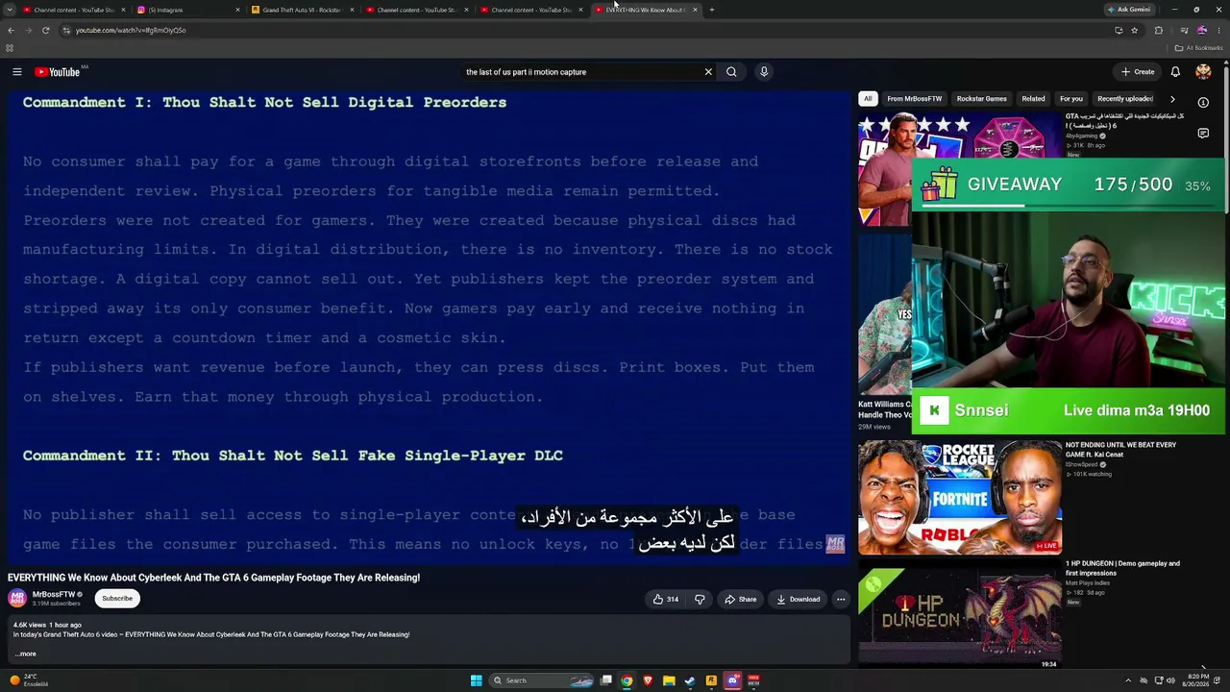Open File Explorer from taskbar
The height and width of the screenshot is (692, 1230).
[669, 680]
